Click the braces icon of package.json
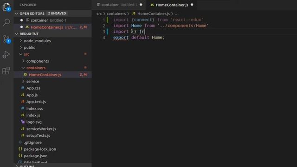 (20, 156)
